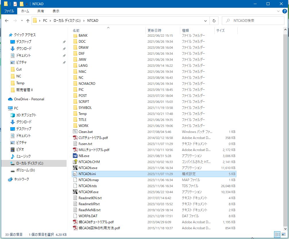Click the PC breadcrumb in address bar

(45, 21)
